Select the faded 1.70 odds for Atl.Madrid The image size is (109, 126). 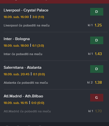[98, 111]
